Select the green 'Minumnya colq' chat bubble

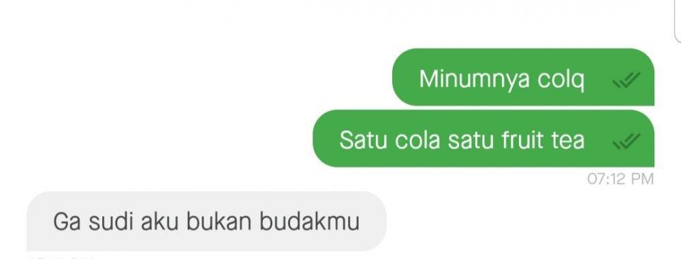point(523,77)
